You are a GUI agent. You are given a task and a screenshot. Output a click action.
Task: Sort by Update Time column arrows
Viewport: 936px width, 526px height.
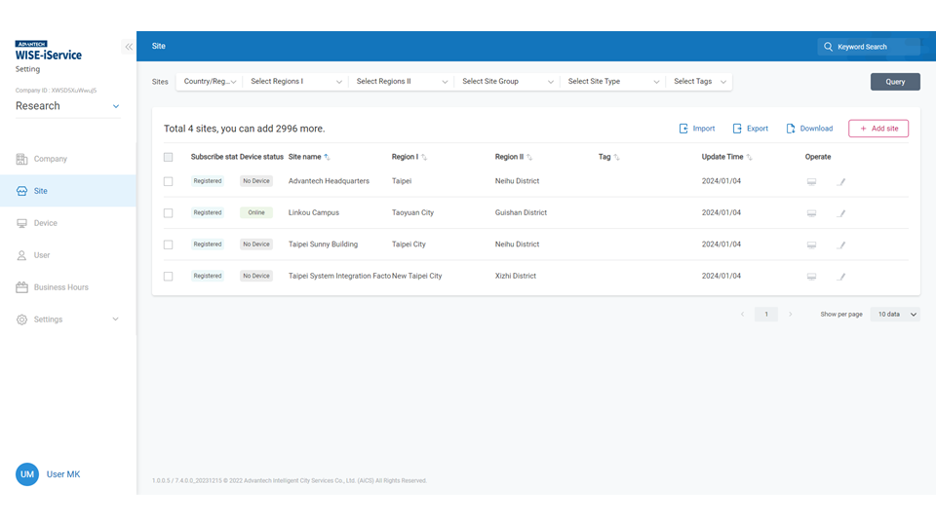pos(749,157)
